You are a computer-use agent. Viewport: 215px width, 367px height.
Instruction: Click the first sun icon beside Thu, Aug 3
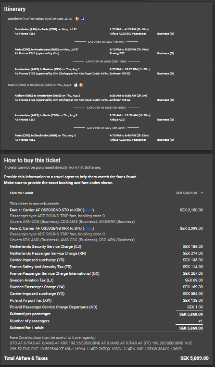coord(76,85)
